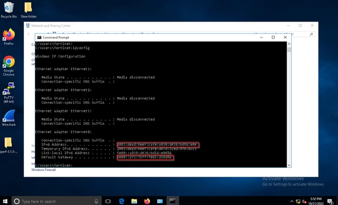Image resolution: width=338 pixels, height=205 pixels.
Task: Click the Temporary IPv6 Address line
Action: [x=118, y=149]
